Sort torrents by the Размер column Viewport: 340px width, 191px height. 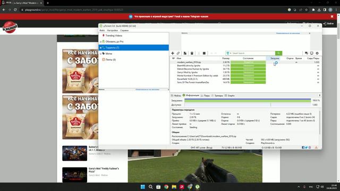tap(226, 58)
